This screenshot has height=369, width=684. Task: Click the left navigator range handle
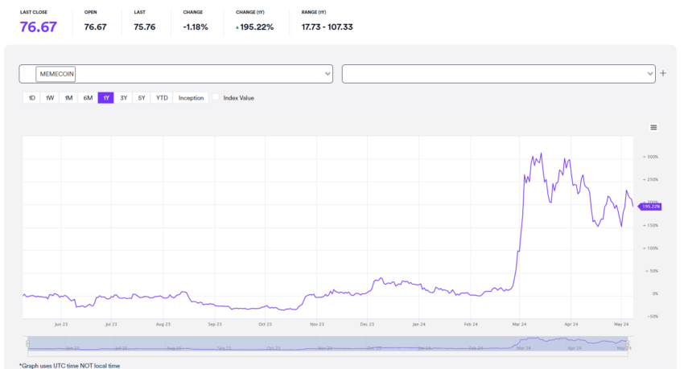[27, 344]
